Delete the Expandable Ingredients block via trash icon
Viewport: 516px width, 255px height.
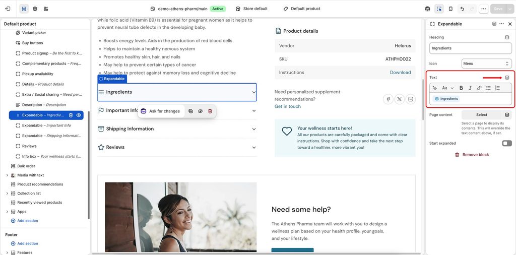pos(71,115)
